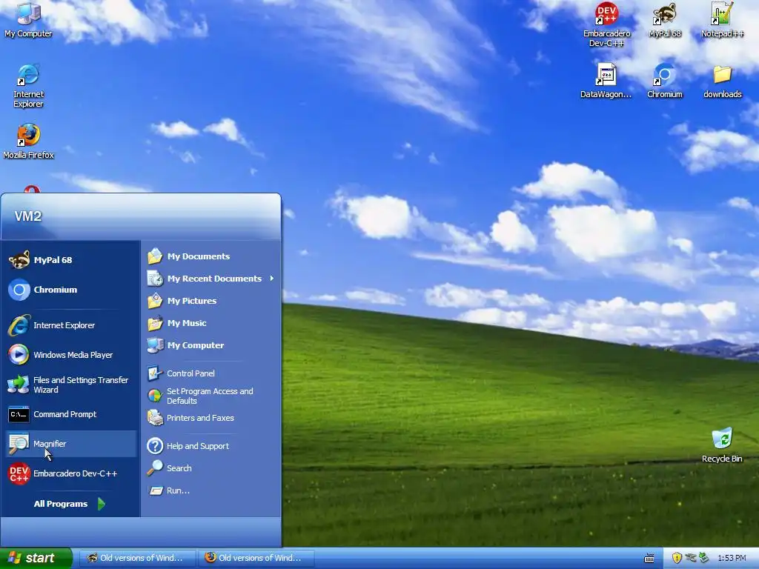The height and width of the screenshot is (569, 759).
Task: Select the downloads folder on desktop
Action: pos(722,80)
